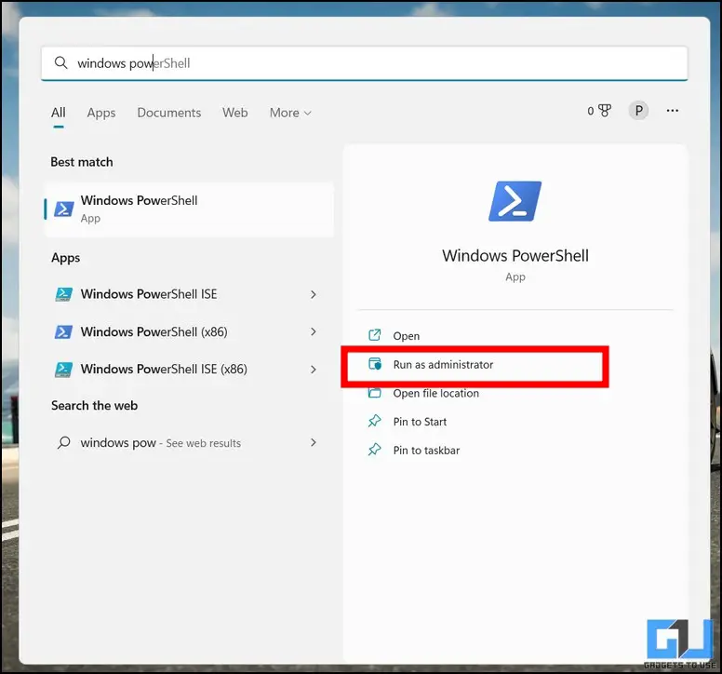This screenshot has height=674, width=722.
Task: Click the Open action icon
Action: (375, 335)
